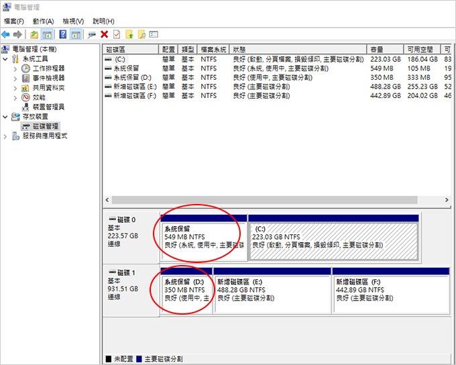Click the connect disk toolbar icon
456x365 pixels.
pyautogui.click(x=92, y=35)
